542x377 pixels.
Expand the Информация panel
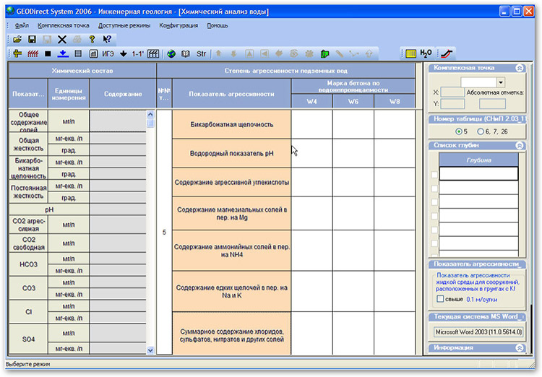[519, 347]
